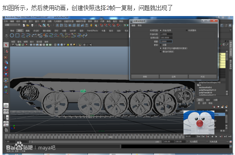Screen dimensions: 235x155
Task: Click the New Scene icon
Action: click(24, 25)
